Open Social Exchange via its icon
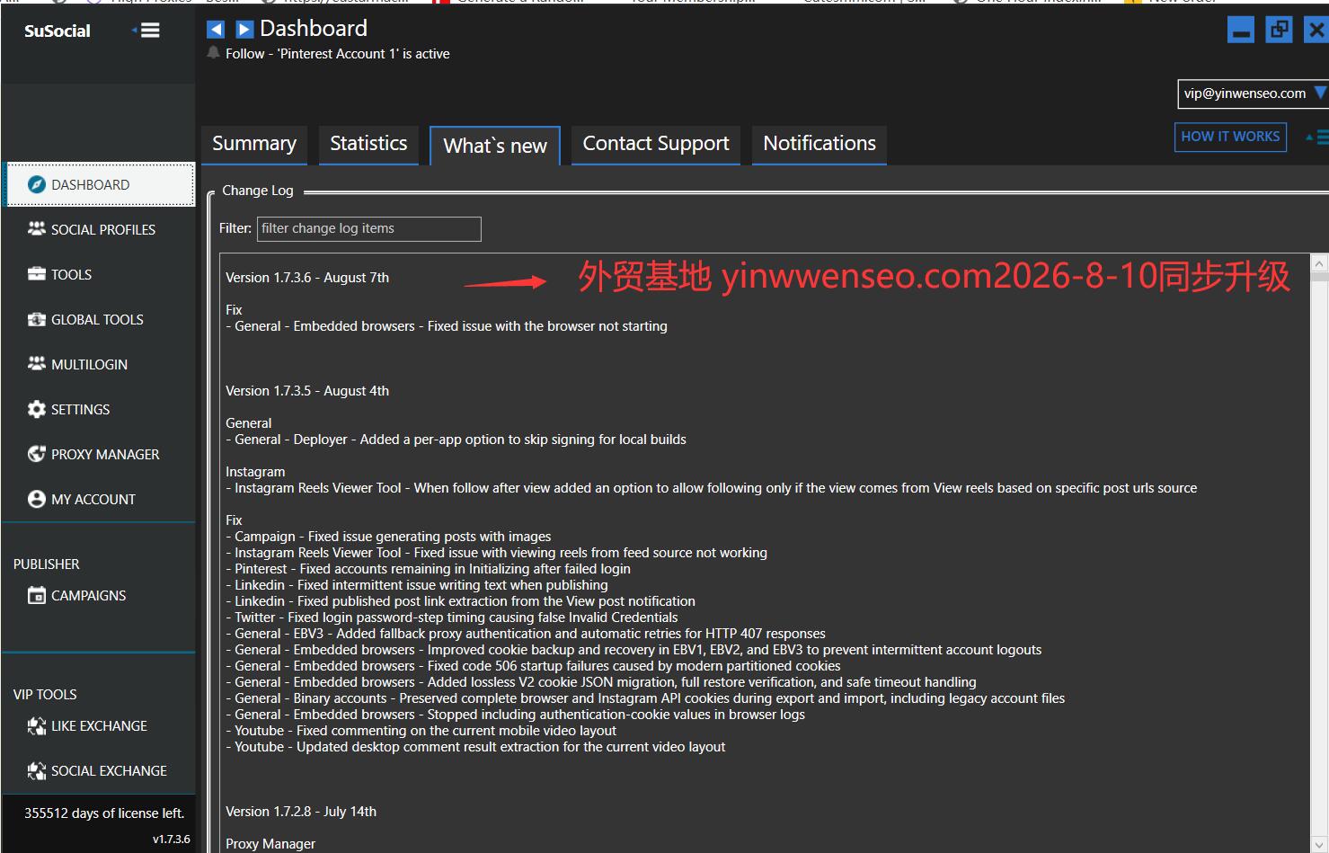 (x=37, y=770)
